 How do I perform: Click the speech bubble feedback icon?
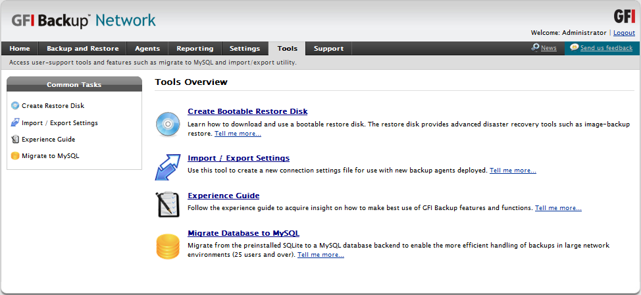575,47
